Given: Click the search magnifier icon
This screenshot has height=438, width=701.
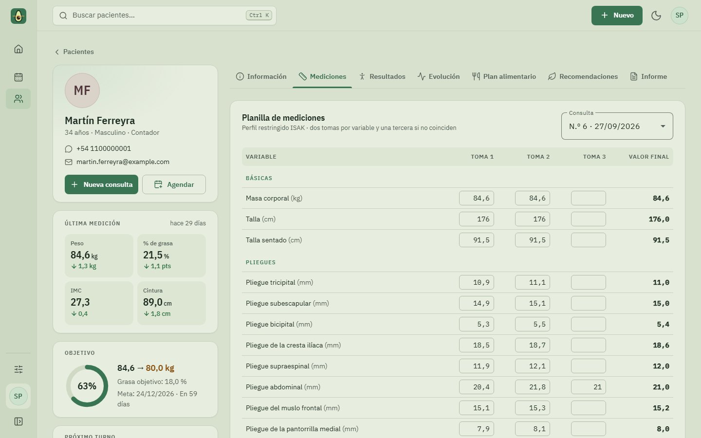Looking at the screenshot, I should [63, 16].
